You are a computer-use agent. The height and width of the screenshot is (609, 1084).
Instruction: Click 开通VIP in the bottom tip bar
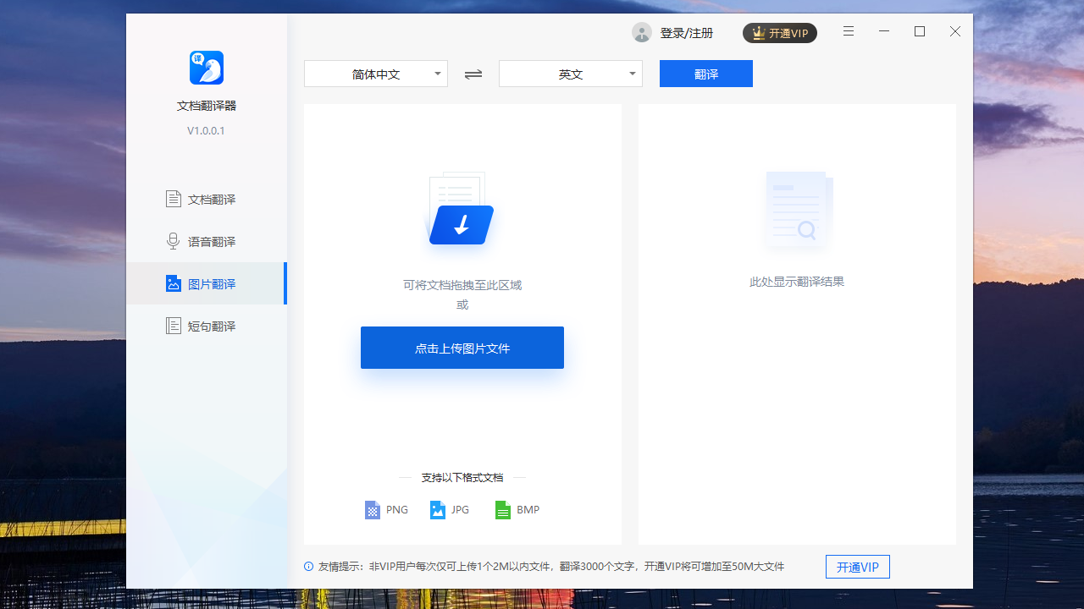(x=857, y=567)
